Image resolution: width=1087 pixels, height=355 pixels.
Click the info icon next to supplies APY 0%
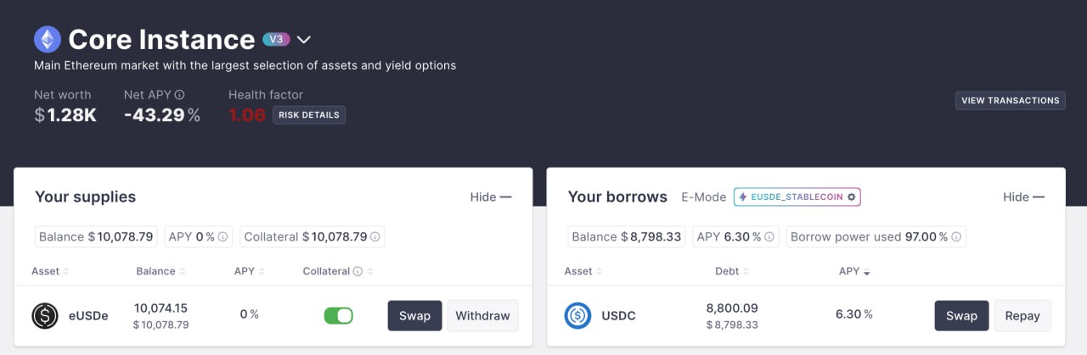point(223,237)
